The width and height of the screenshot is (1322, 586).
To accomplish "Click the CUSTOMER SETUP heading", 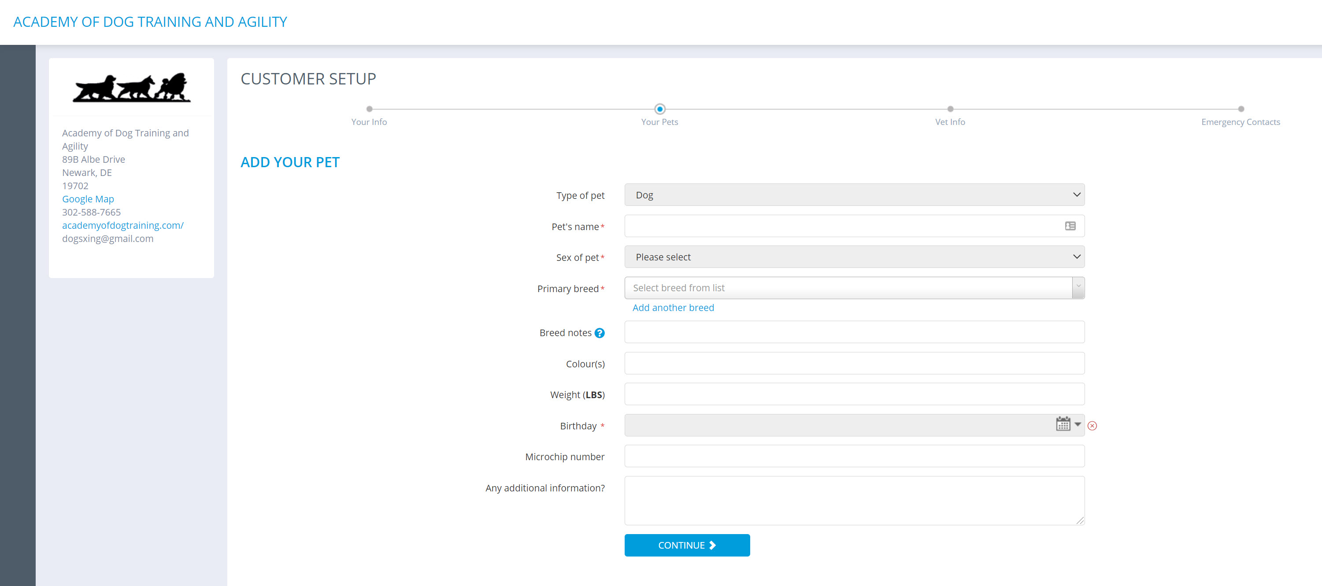I will 308,79.
